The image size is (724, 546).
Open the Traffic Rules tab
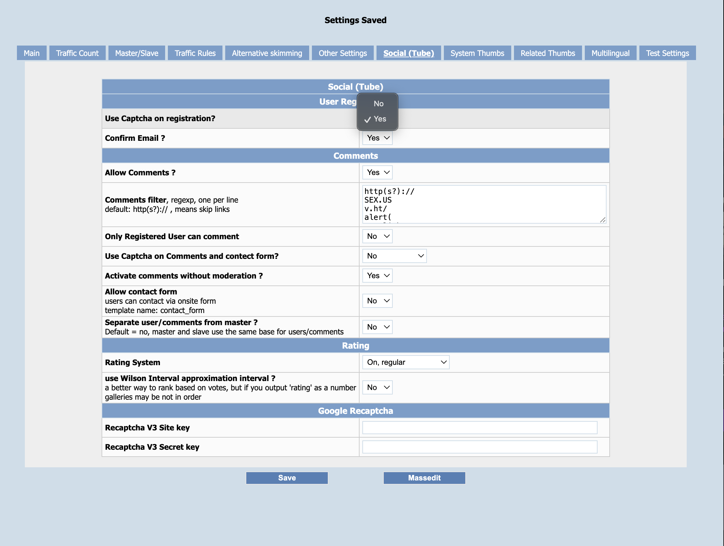point(195,53)
